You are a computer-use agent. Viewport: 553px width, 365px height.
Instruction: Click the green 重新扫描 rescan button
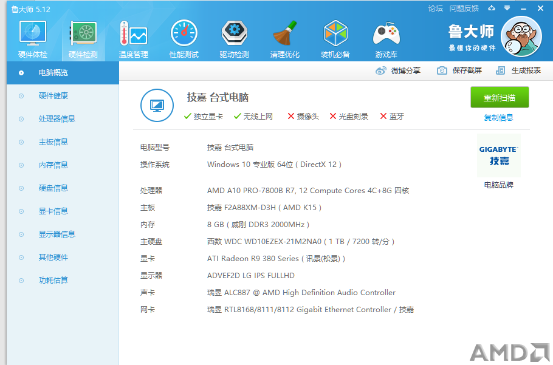[500, 97]
